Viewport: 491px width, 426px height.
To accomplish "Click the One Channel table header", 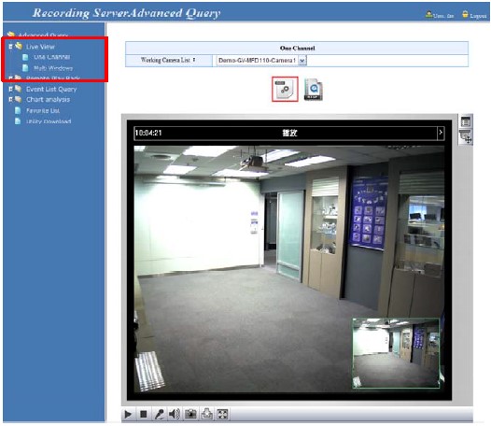I will point(297,48).
